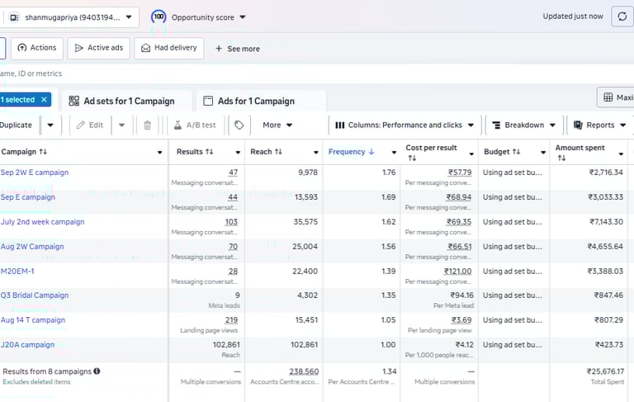Open the Sep 2W E campaign link

[35, 173]
